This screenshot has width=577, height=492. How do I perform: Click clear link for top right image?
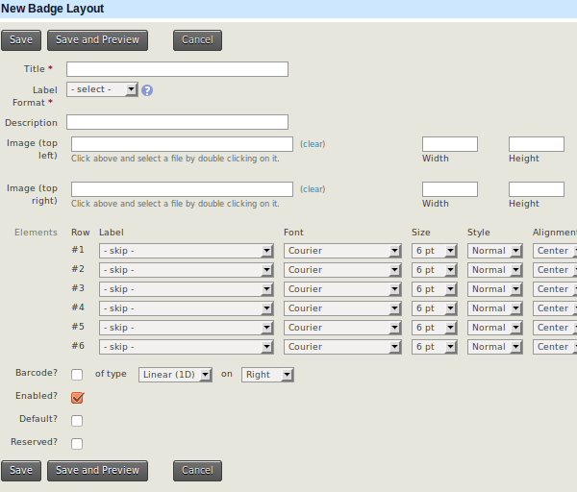313,189
